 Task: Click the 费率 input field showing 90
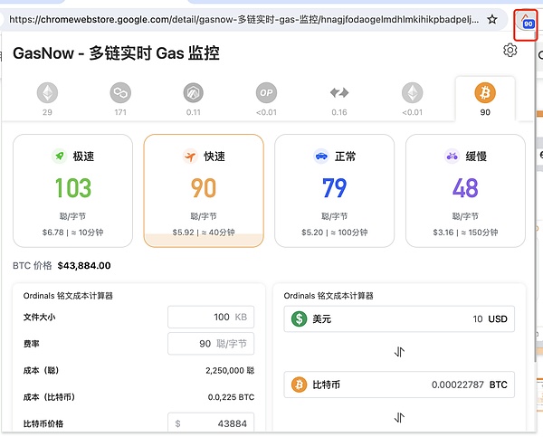click(211, 344)
